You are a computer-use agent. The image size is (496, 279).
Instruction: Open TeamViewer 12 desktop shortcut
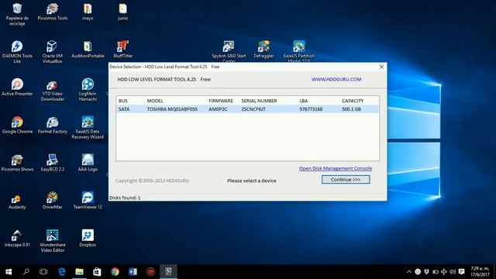tap(88, 201)
